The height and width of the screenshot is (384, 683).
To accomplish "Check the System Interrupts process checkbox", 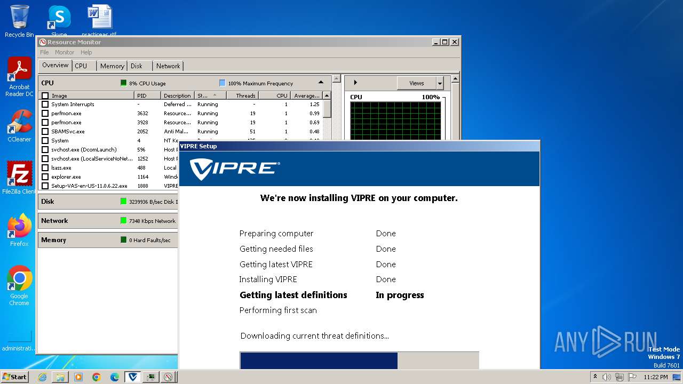I will tap(45, 105).
